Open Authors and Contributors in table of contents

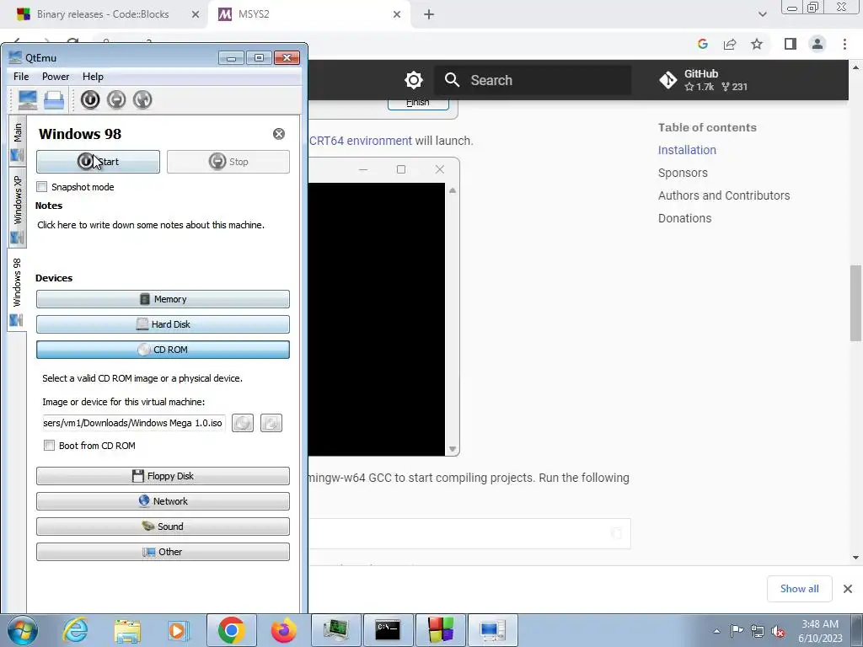point(724,195)
